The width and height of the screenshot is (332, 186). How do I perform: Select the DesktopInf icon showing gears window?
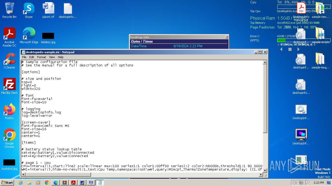(x=301, y=112)
